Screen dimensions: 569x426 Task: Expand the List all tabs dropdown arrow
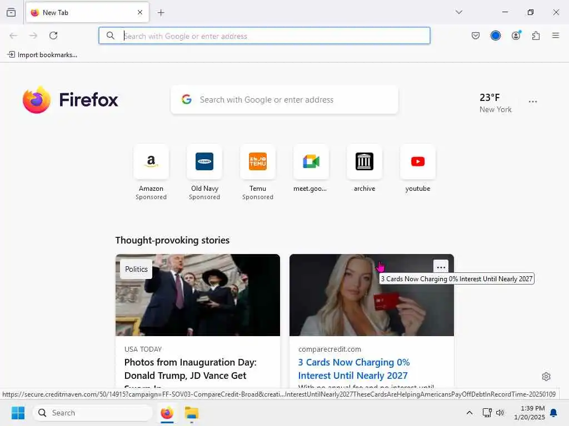click(458, 12)
